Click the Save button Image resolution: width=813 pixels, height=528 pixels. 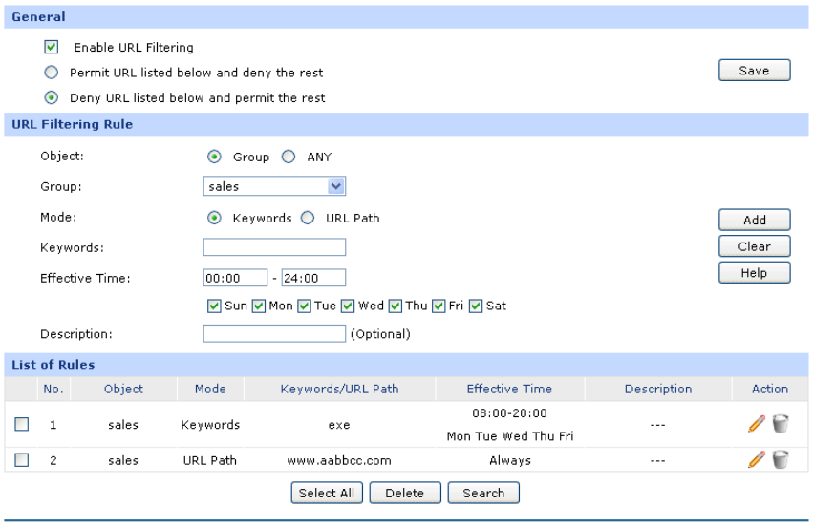[754, 71]
